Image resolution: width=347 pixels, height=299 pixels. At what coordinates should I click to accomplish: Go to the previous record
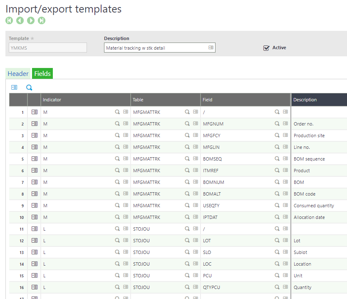pos(20,20)
